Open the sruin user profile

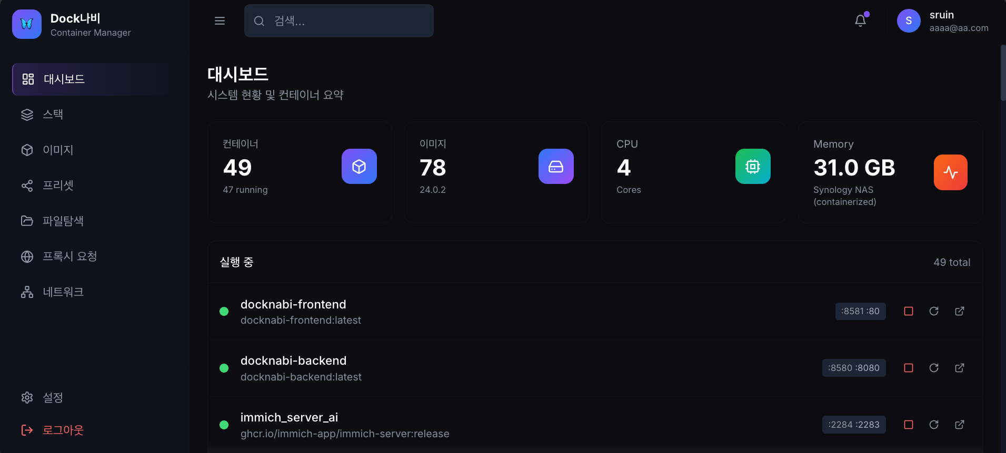(x=943, y=21)
